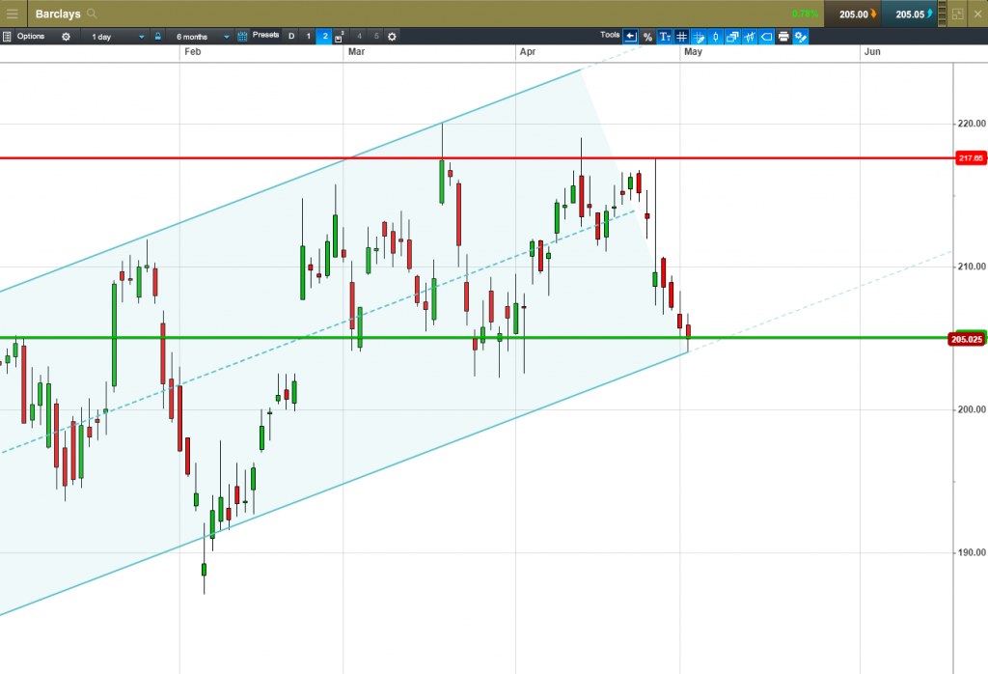Select the D default preset
The image size is (988, 674).
[x=291, y=37]
